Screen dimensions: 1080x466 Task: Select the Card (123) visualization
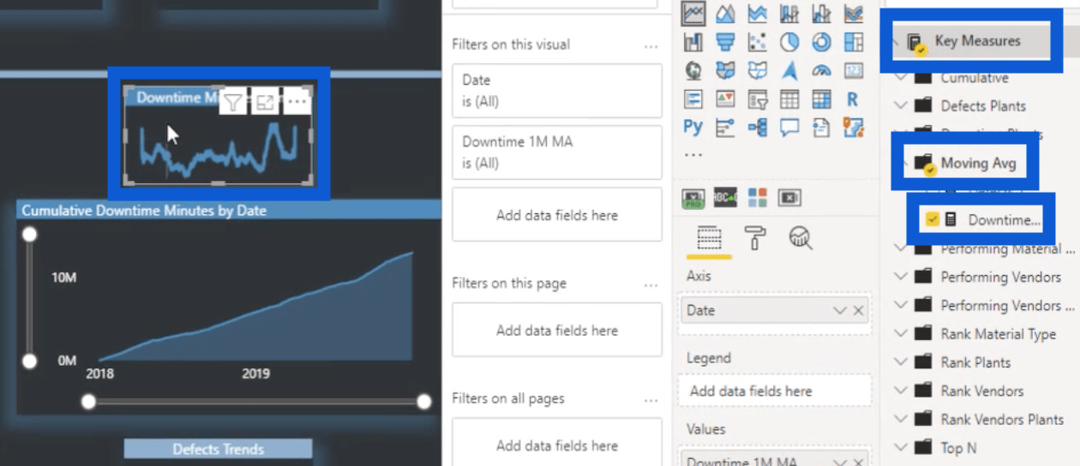point(853,70)
